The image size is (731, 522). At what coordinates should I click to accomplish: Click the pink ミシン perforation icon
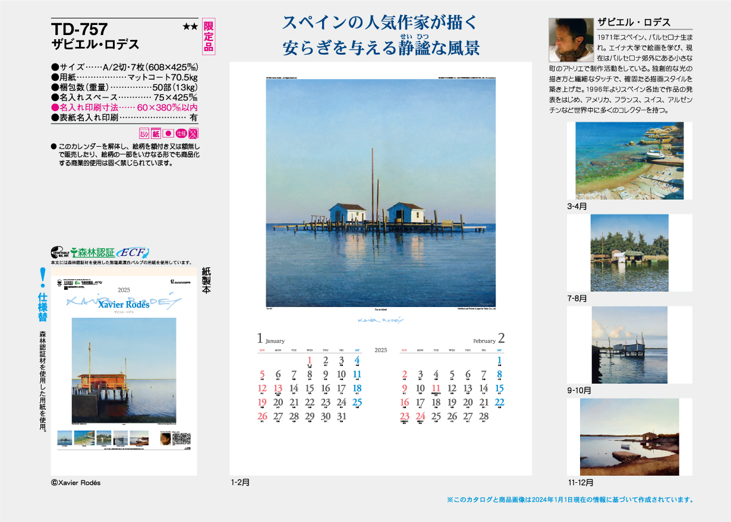tap(144, 134)
